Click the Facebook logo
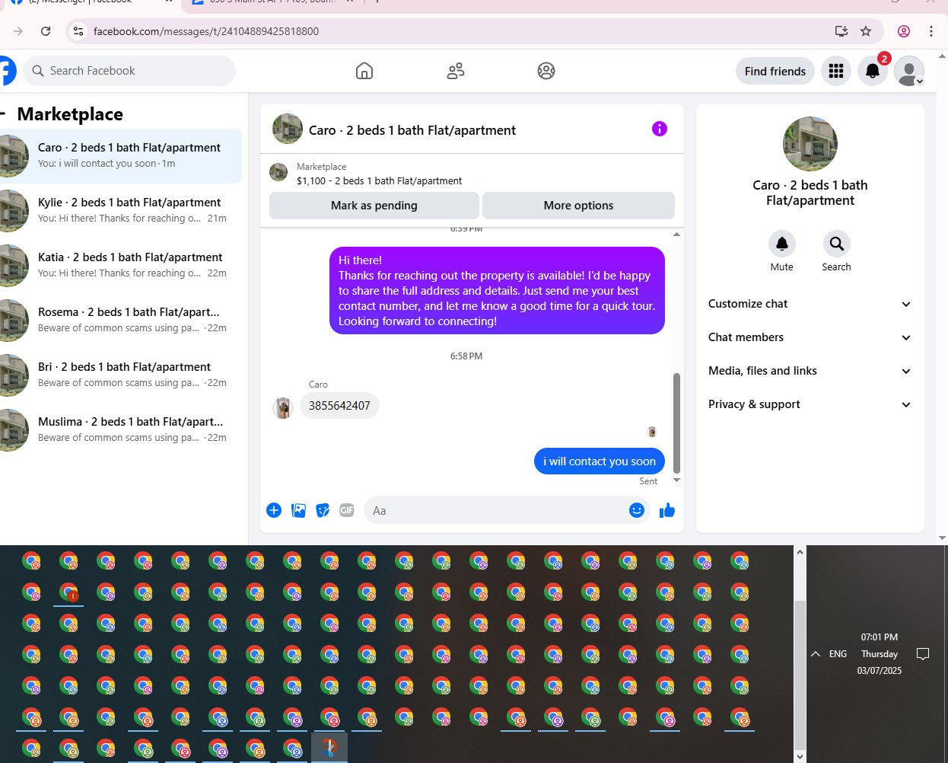The width and height of the screenshot is (948, 763). point(6,71)
